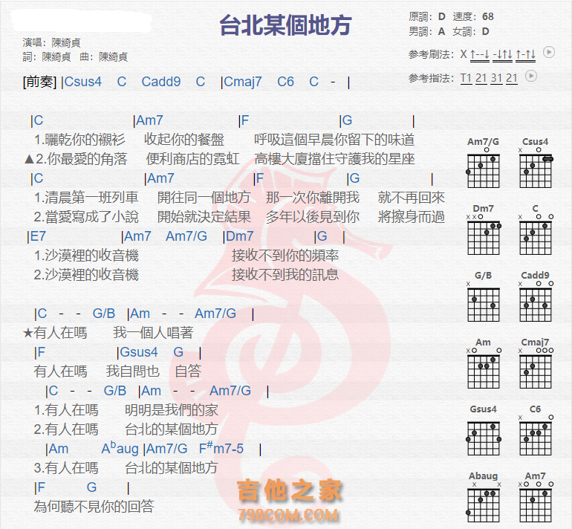Open the Cmaj7 chord diagram

[535, 363]
